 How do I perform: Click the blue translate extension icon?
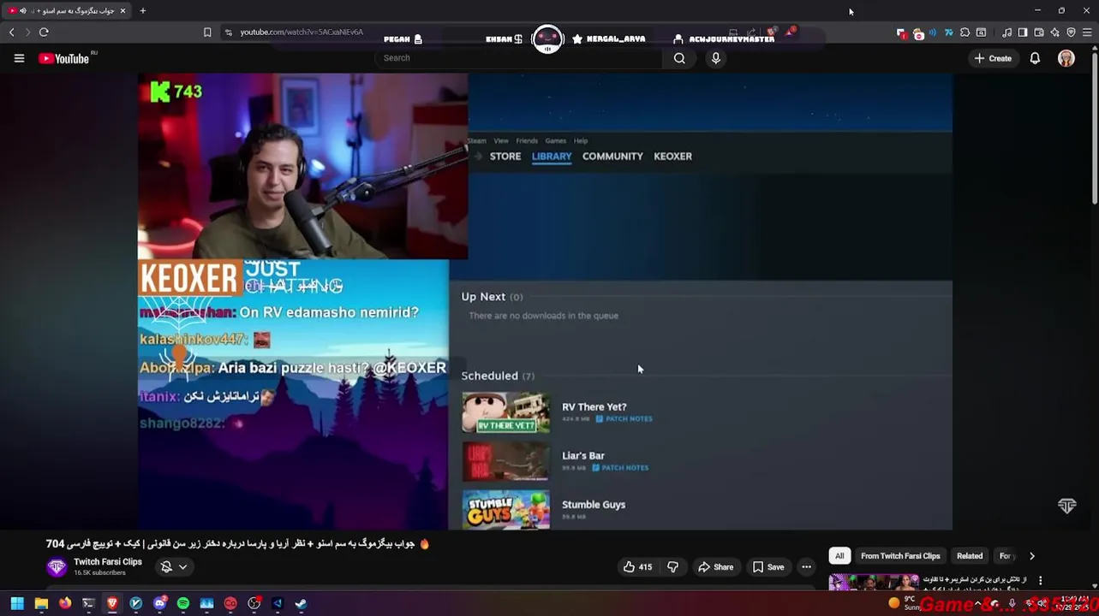click(949, 33)
